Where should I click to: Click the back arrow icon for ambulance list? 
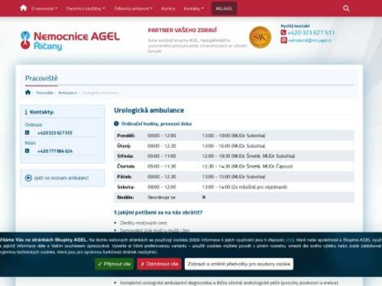(28, 178)
